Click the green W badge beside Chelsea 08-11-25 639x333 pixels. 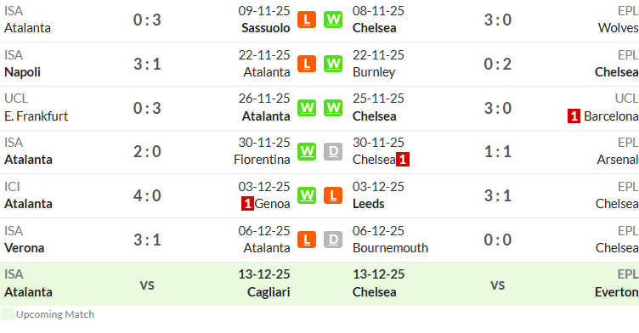coord(333,20)
